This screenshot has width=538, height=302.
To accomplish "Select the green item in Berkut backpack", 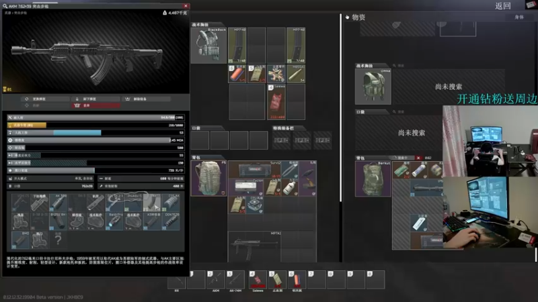I will click(x=401, y=170).
